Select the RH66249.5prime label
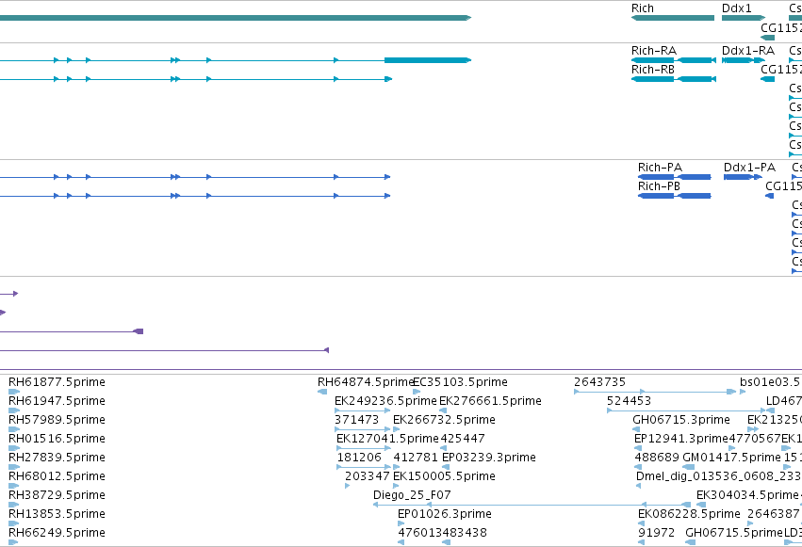Screen dimensions: 802x547 (57, 533)
